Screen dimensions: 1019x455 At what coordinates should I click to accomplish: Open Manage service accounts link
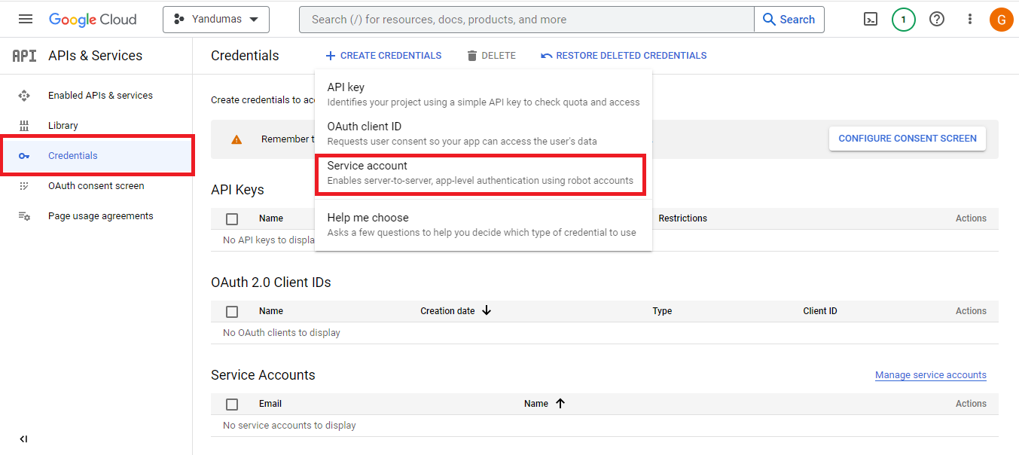coord(931,375)
